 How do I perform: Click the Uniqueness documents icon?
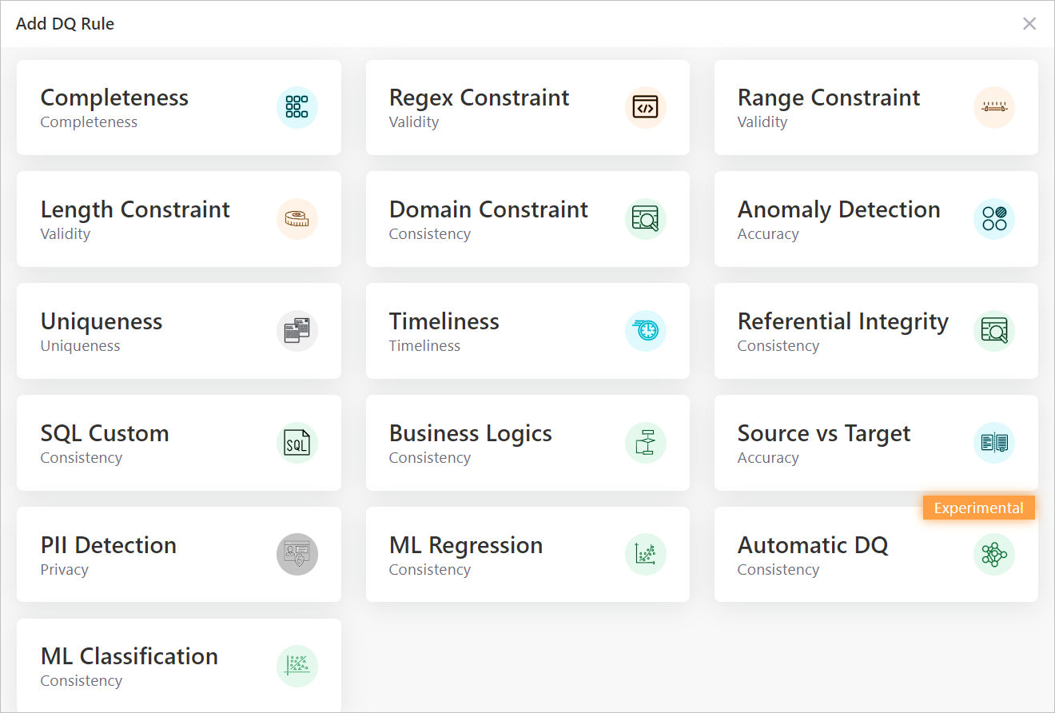pos(297,331)
